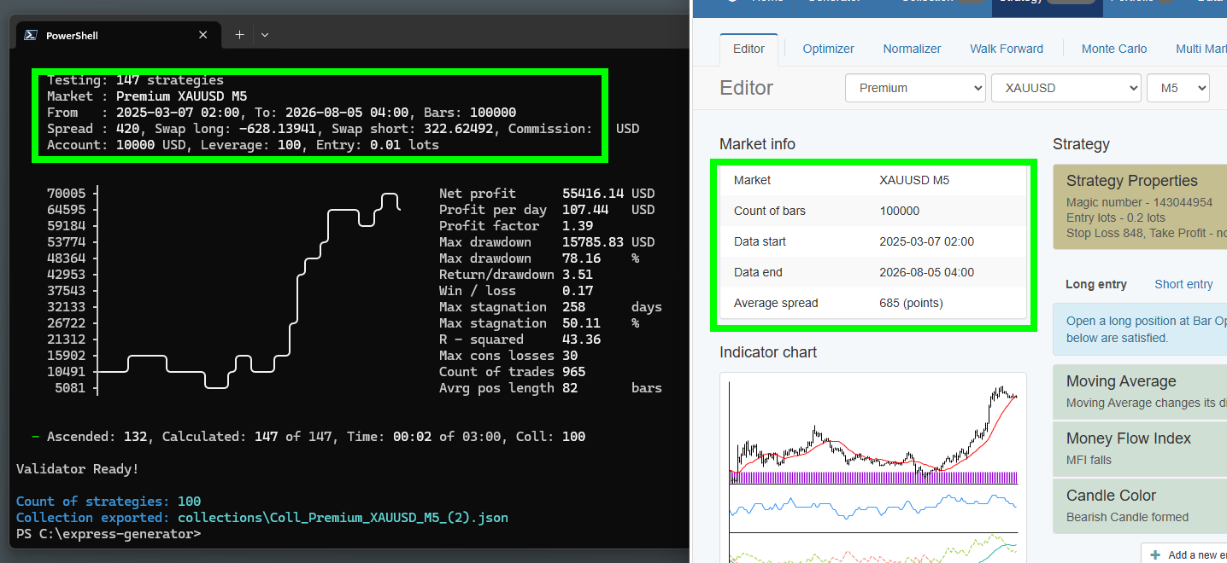Click the Validator Ready! message in terminal
Viewport: 1227px width, 563px height.
click(77, 469)
